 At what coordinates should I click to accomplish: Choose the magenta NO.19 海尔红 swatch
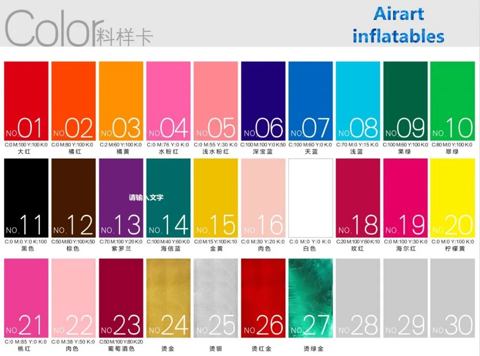(x=405, y=198)
